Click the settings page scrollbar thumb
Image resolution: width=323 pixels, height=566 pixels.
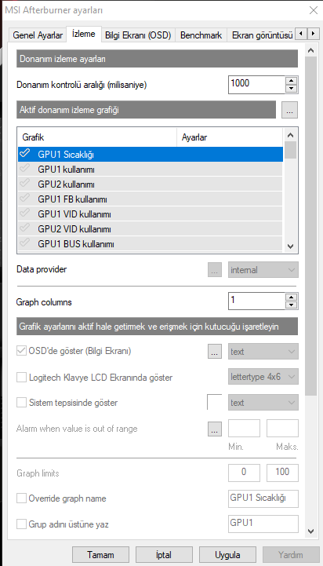[310, 228]
